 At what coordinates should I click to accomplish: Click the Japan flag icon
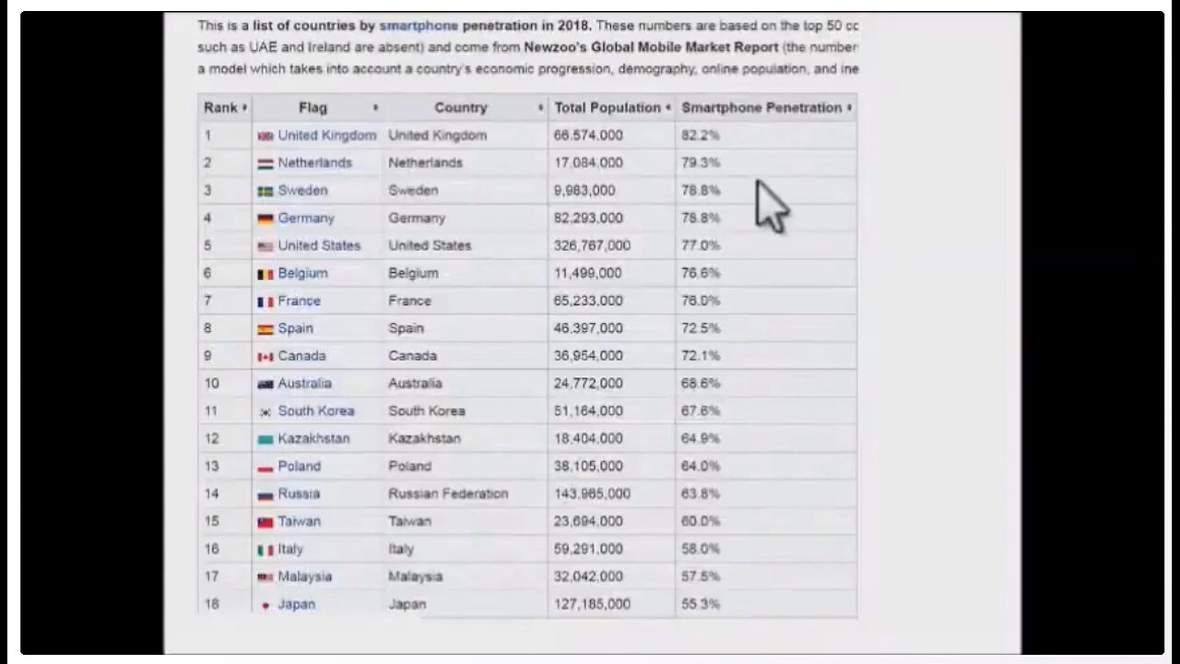(265, 605)
